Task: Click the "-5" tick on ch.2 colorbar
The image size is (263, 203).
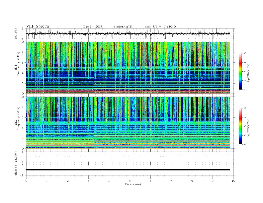Action: (245, 126)
